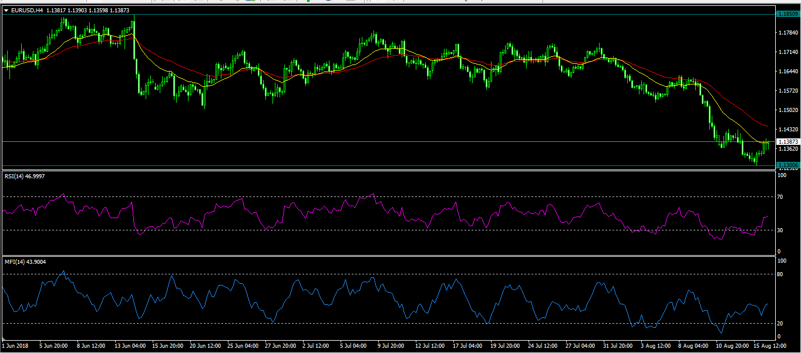Click the 17 Jul 04:00 time label
The image size is (801, 353).
pyautogui.click(x=469, y=346)
